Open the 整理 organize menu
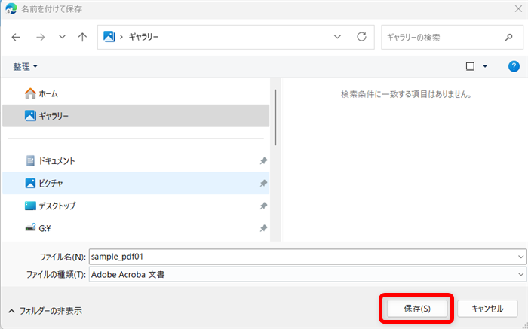Screen dimensions: 528x329 tap(25, 67)
